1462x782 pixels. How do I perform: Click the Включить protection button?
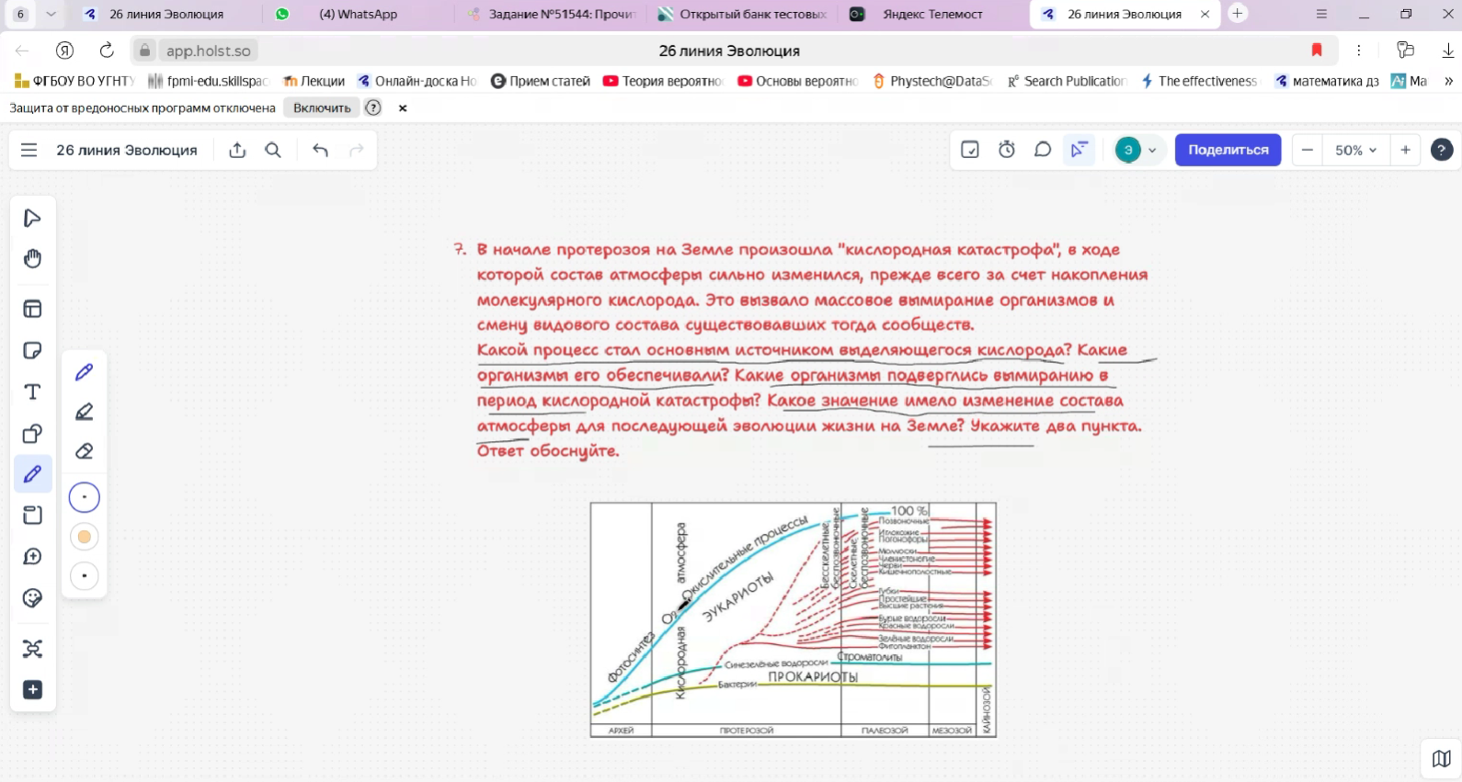[322, 108]
